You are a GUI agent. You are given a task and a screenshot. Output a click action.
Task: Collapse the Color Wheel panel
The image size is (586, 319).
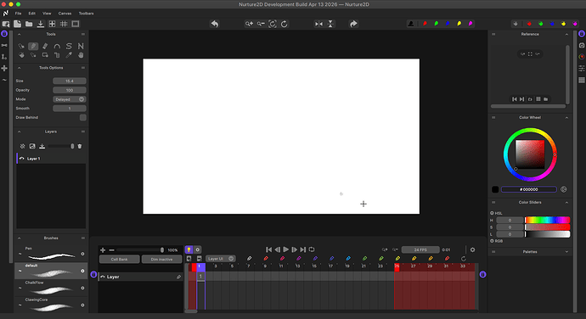click(x=566, y=117)
